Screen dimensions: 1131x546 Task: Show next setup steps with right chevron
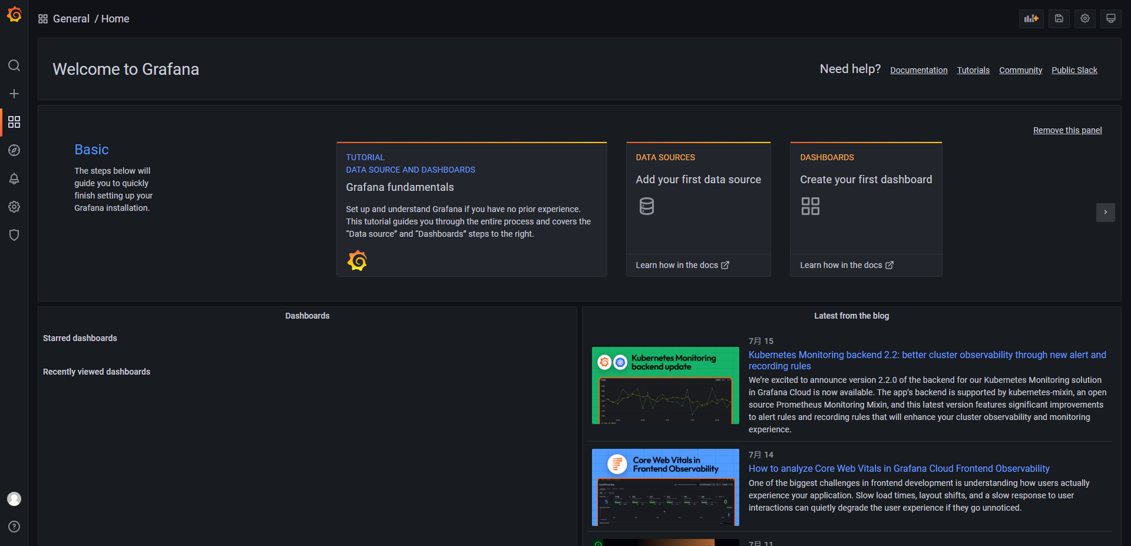click(x=1106, y=212)
